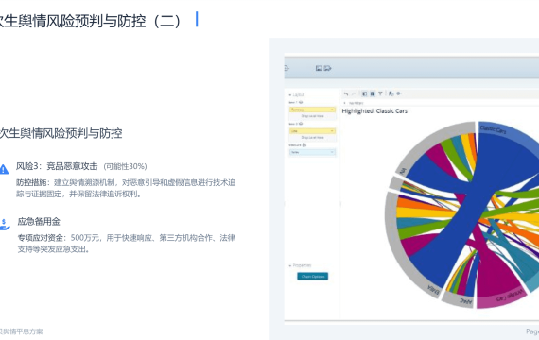Viewport: 539px width, 340px height.
Task: Click the Chart Options button
Action: click(x=312, y=276)
